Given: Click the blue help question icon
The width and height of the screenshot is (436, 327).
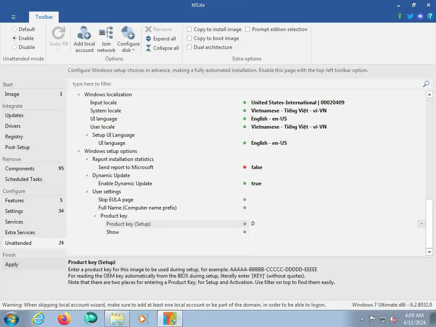Looking at the screenshot, I should (x=430, y=16).
